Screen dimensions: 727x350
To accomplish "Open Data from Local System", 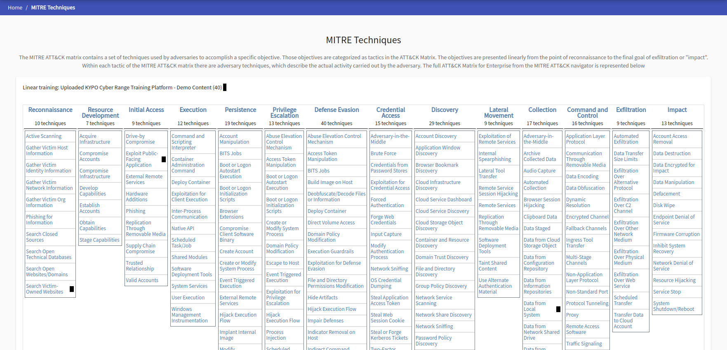I will click(x=534, y=309).
